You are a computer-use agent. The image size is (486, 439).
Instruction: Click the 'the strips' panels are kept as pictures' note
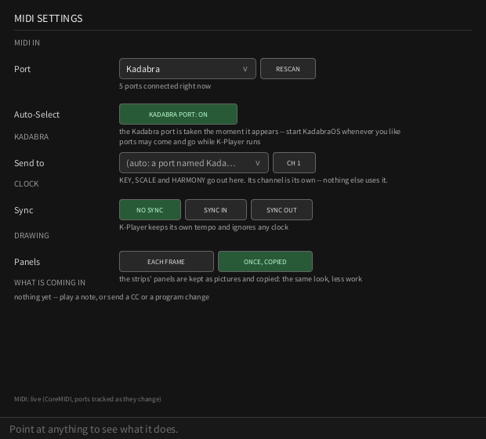pyautogui.click(x=241, y=279)
